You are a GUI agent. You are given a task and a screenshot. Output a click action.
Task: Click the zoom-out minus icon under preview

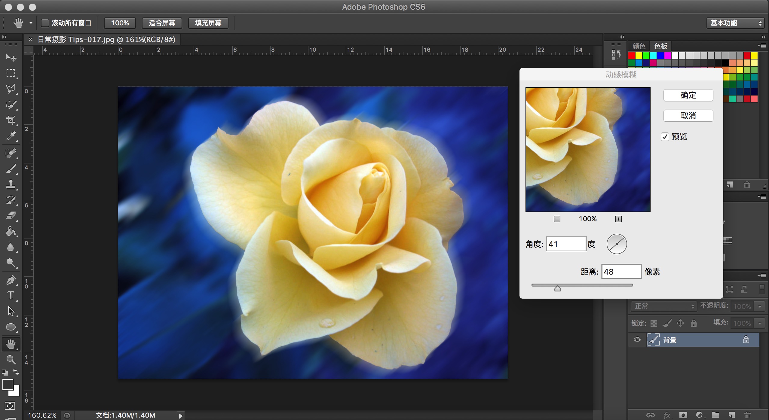coord(557,219)
